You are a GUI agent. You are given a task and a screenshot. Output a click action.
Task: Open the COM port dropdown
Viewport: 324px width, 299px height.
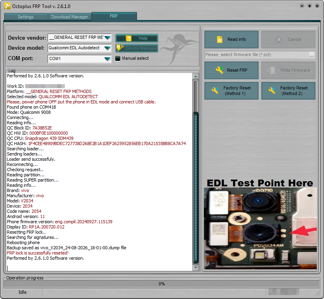click(x=80, y=59)
